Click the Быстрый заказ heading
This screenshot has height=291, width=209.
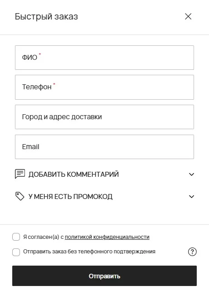(x=46, y=17)
